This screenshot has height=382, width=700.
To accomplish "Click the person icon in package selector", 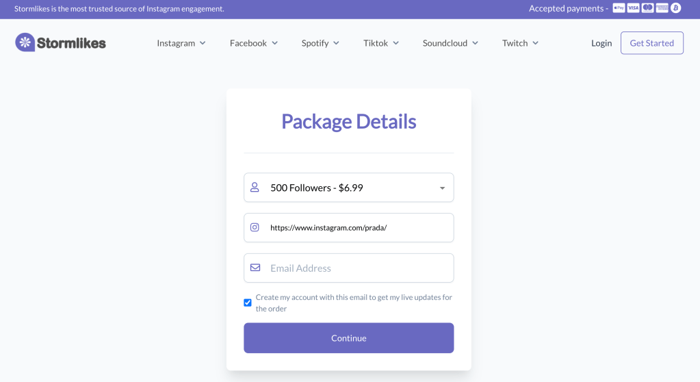I will click(255, 187).
